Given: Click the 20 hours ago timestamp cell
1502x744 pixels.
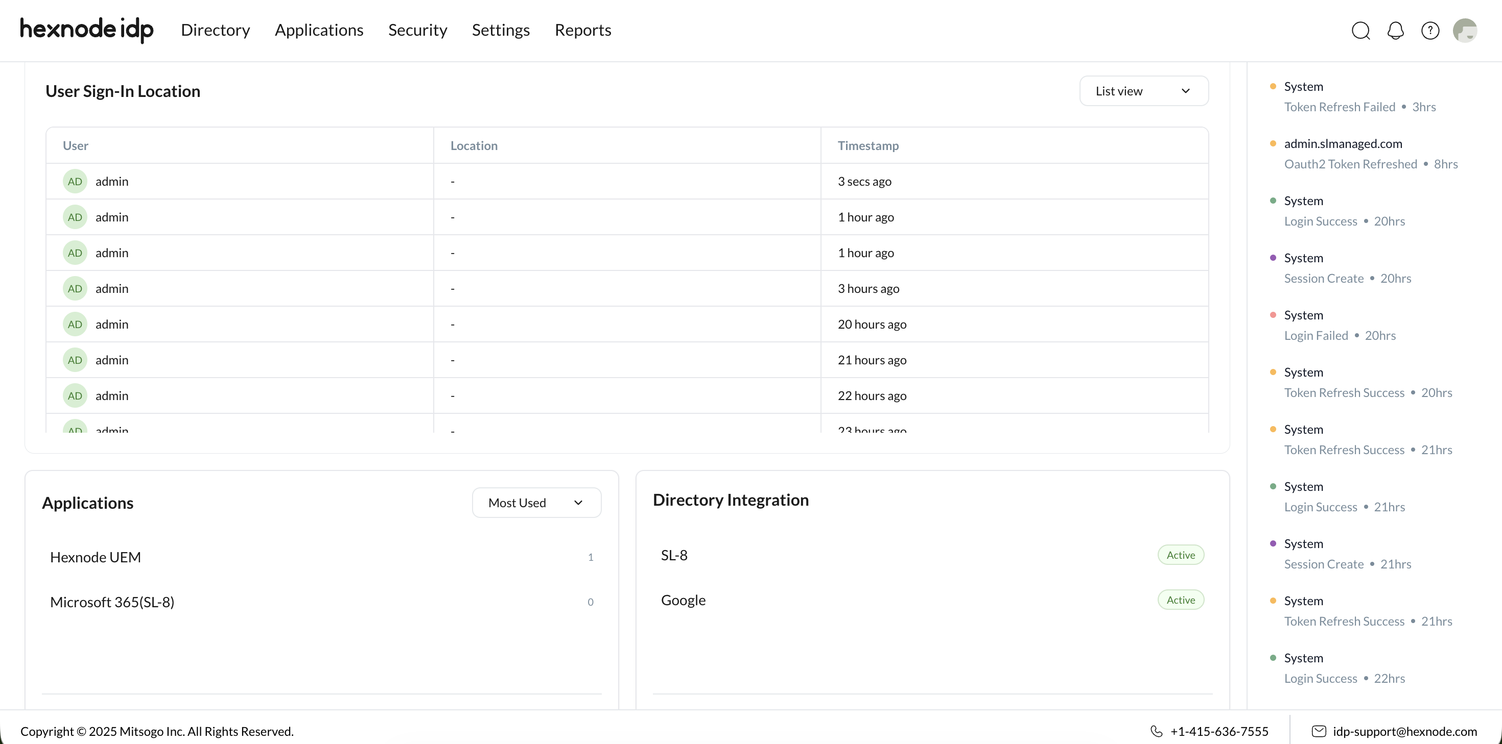Looking at the screenshot, I should click(x=1015, y=324).
